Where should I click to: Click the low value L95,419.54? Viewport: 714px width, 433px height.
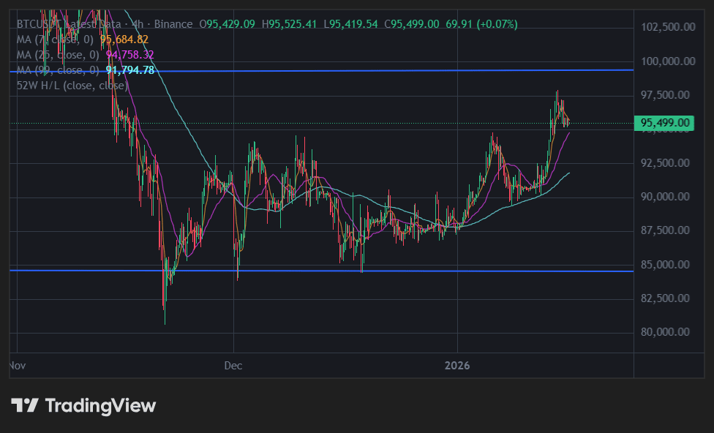[x=350, y=24]
